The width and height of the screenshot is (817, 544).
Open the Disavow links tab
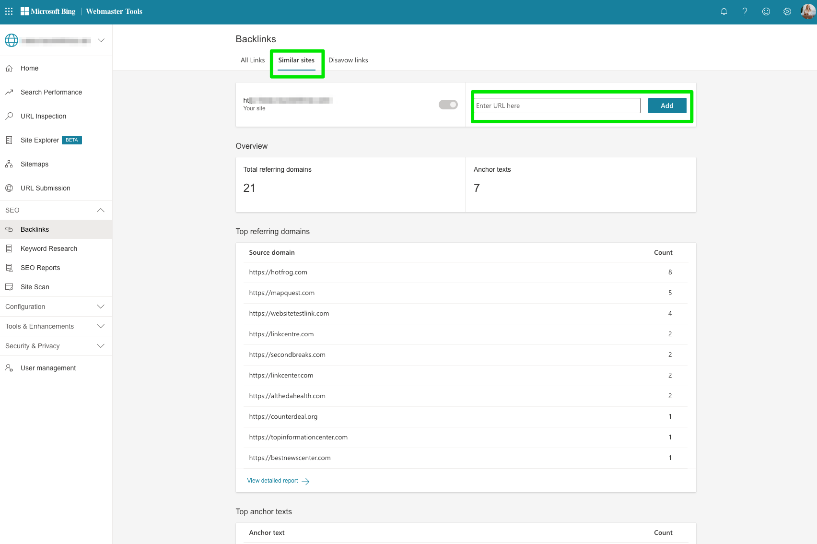[x=348, y=60]
